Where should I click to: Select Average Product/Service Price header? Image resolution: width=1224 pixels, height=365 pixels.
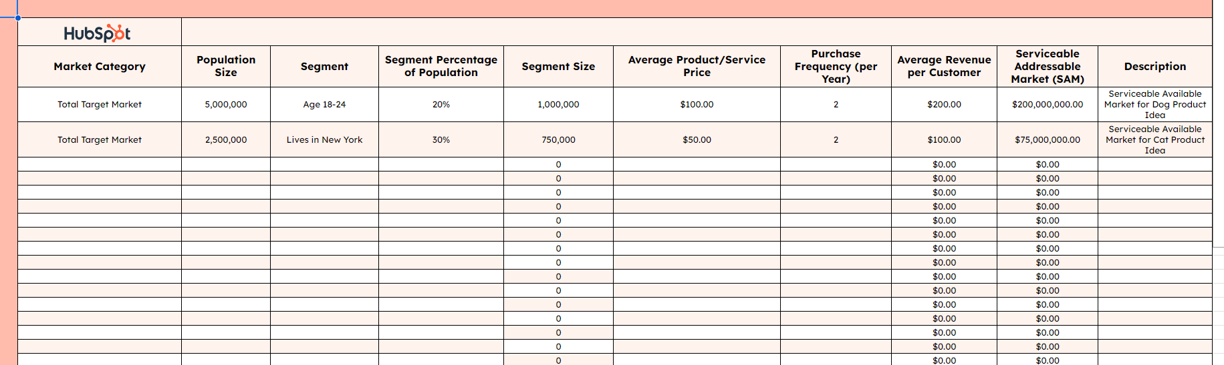pos(697,66)
